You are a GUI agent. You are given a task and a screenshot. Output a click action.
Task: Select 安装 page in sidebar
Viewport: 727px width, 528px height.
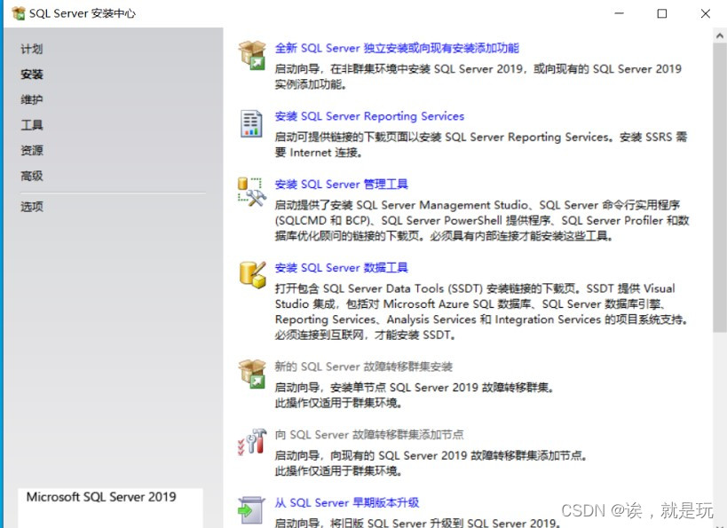(x=32, y=75)
